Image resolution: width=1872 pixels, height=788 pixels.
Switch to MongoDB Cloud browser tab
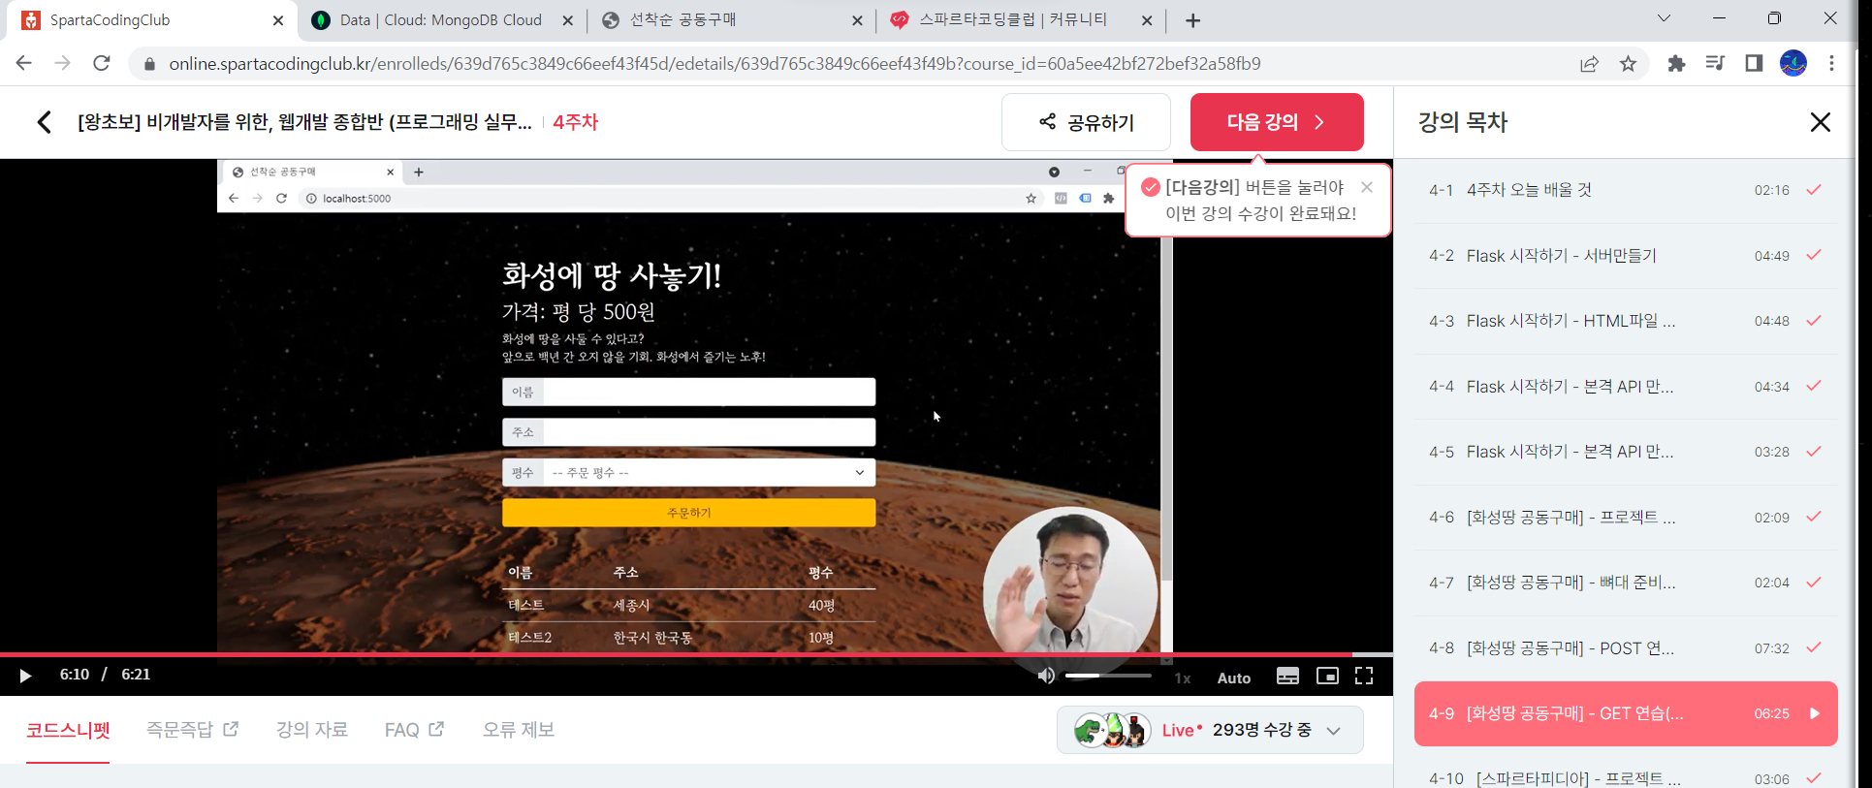click(441, 20)
